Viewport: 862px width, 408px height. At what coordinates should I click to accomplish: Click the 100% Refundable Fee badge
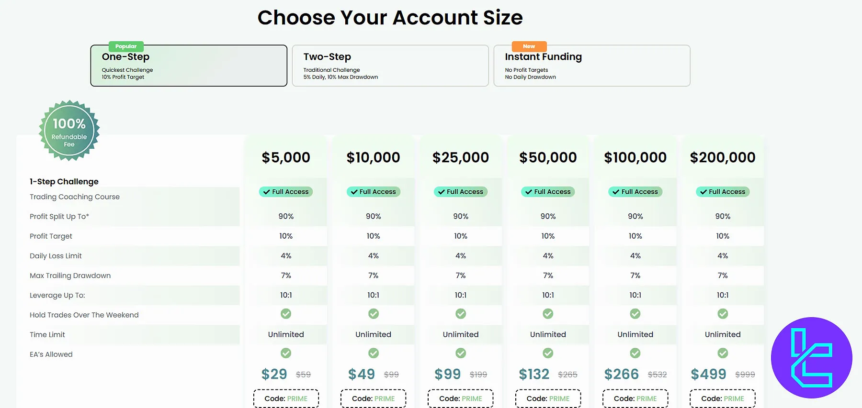click(x=69, y=130)
